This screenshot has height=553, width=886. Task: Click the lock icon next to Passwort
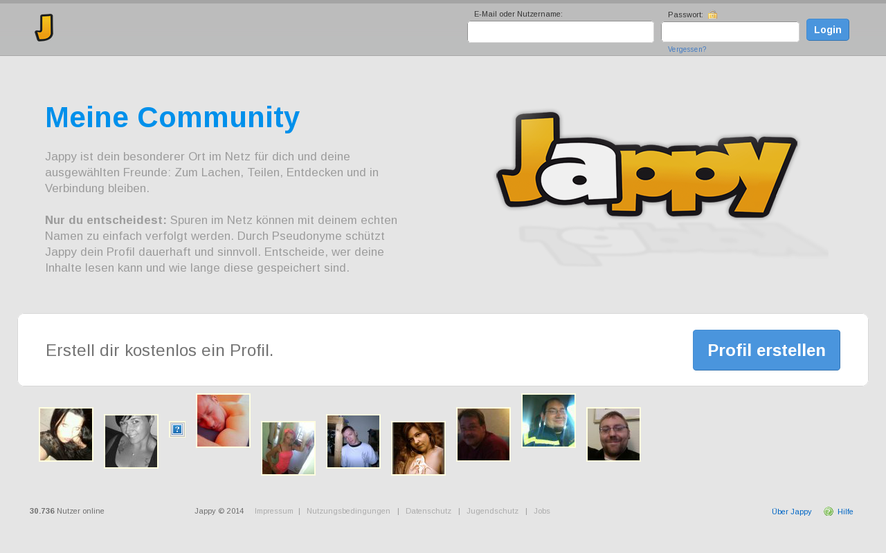[x=713, y=15]
